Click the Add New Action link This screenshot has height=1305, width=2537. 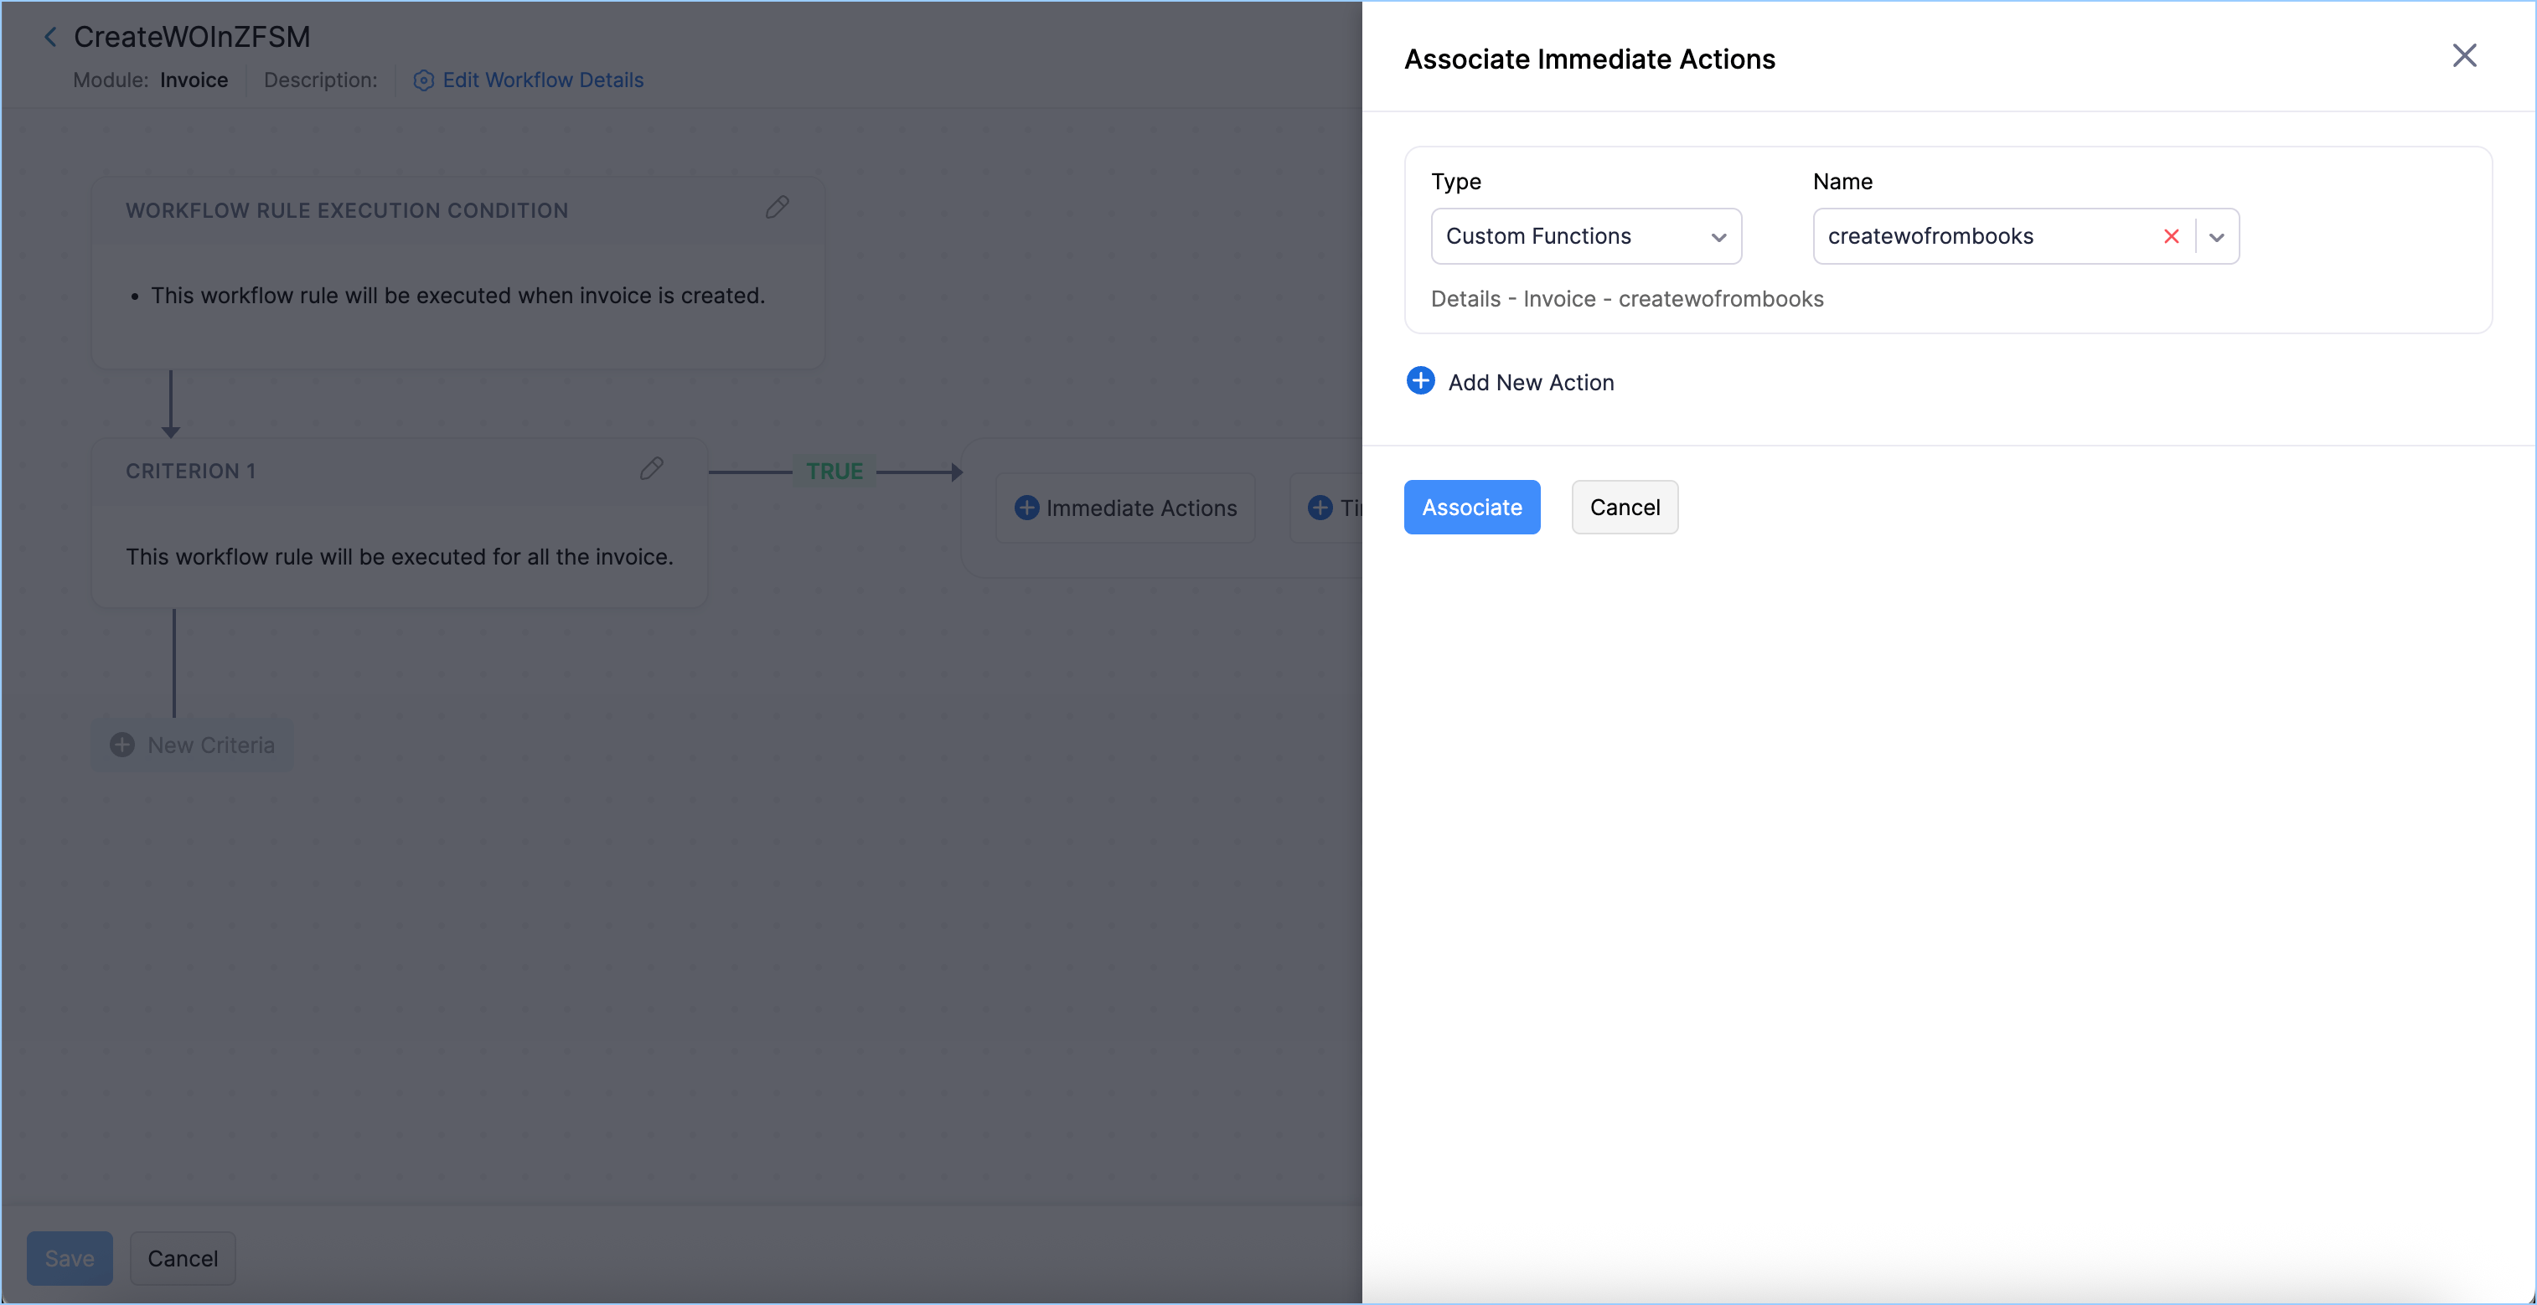[1531, 382]
